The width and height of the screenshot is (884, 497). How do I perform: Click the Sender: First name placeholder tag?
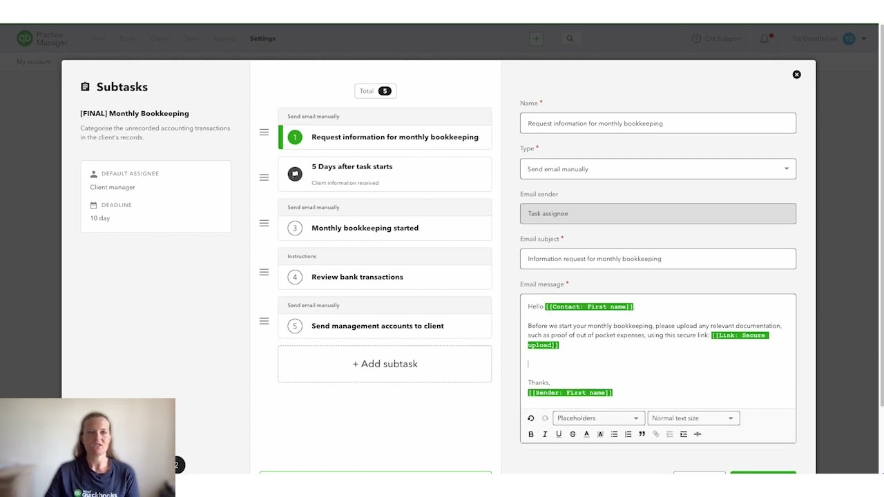coord(570,393)
